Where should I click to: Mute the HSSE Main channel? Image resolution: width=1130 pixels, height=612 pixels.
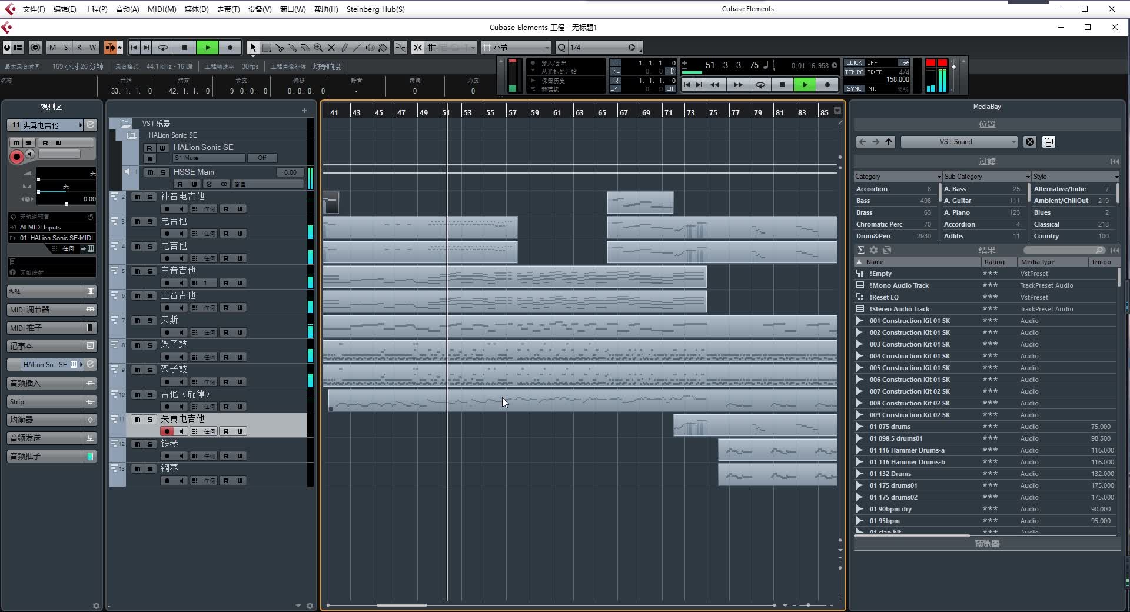(151, 172)
